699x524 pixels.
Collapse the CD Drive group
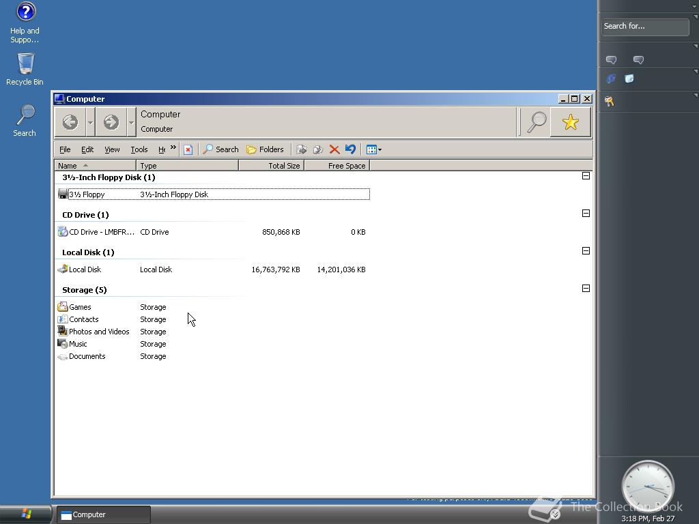point(586,214)
